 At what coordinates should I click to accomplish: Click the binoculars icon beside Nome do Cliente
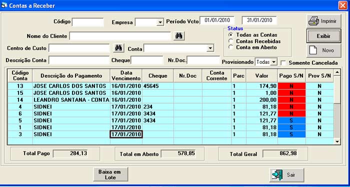coord(179,36)
